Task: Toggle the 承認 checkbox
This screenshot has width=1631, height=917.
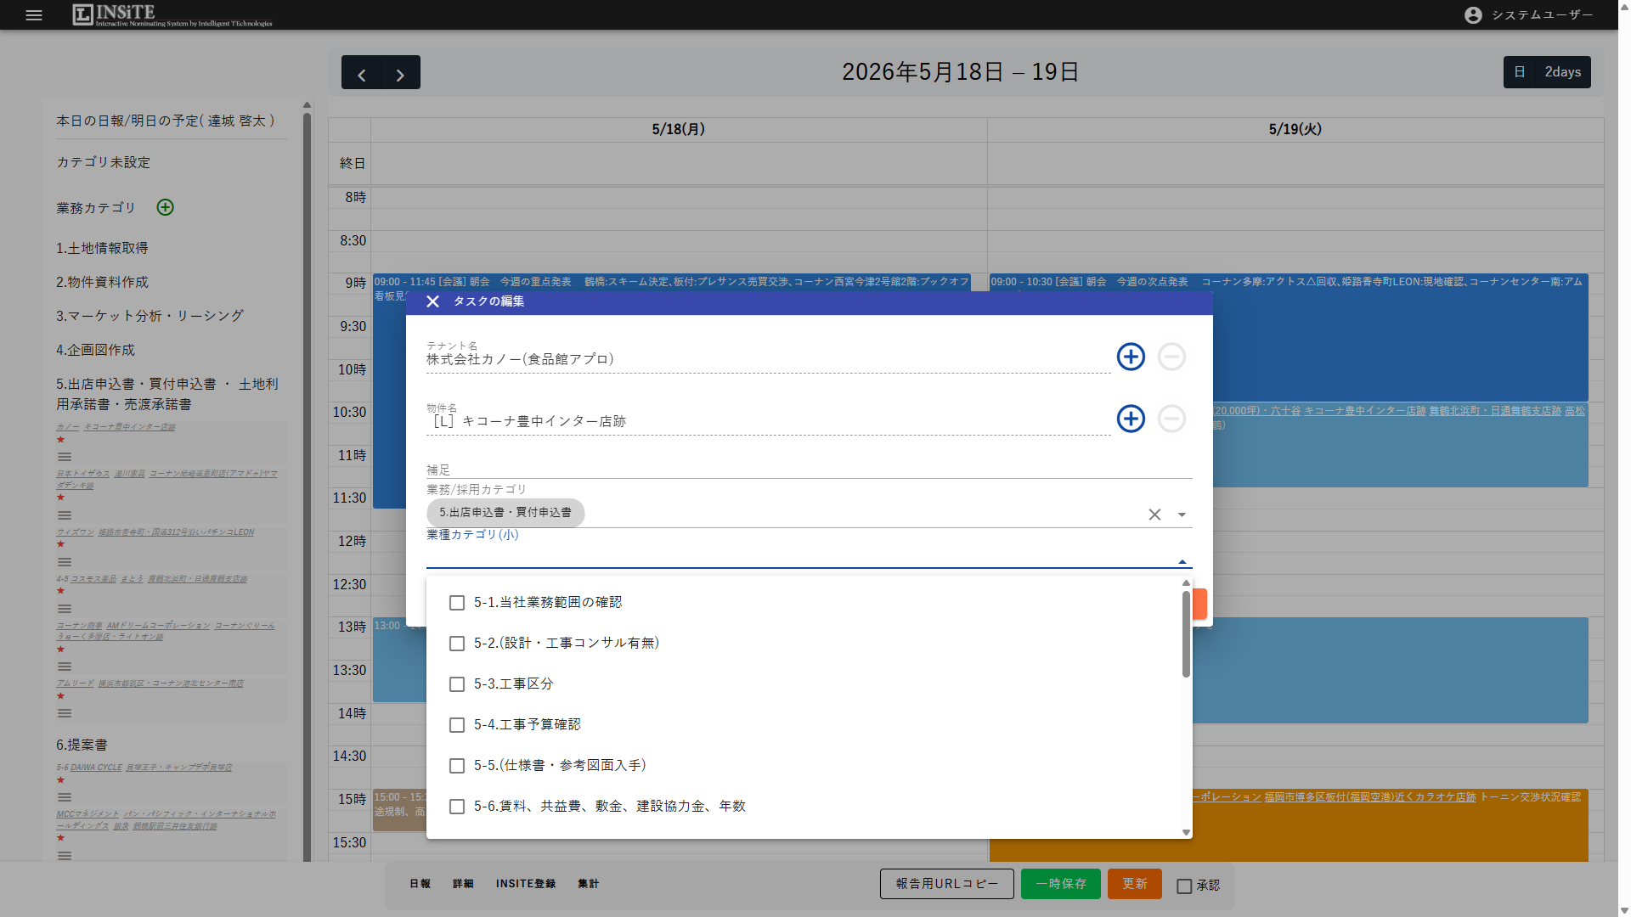Action: (1184, 886)
